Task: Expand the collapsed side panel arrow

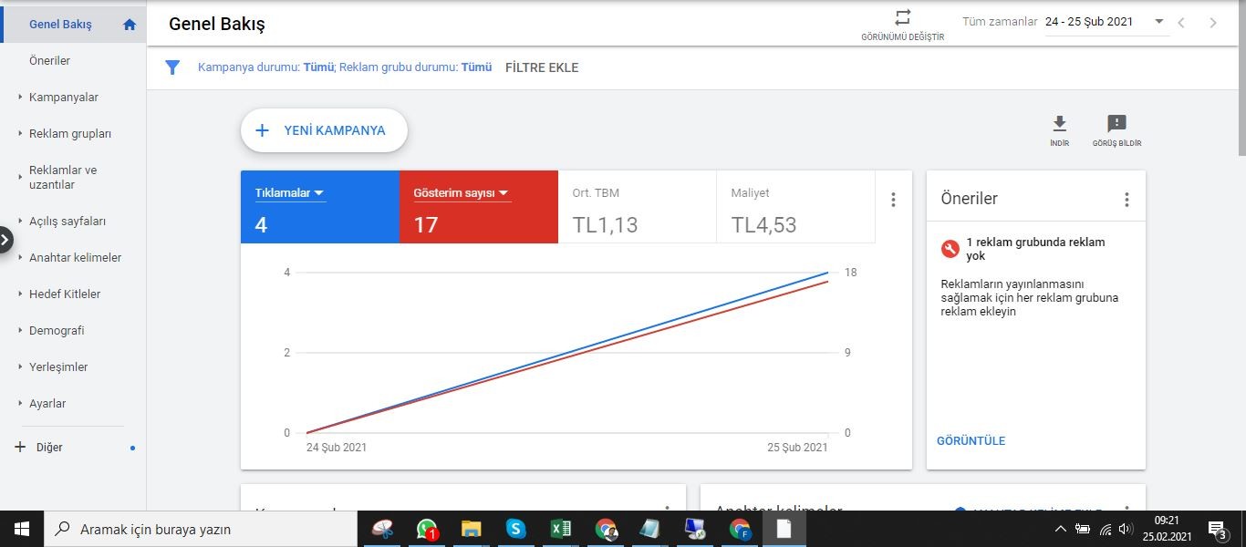Action: (5, 240)
